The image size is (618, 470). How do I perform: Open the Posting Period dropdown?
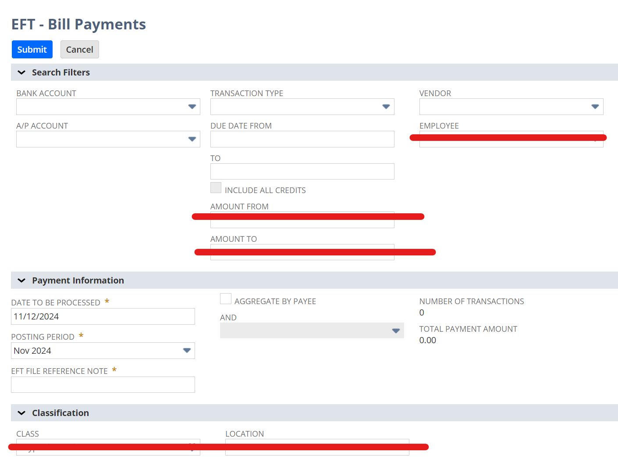185,350
